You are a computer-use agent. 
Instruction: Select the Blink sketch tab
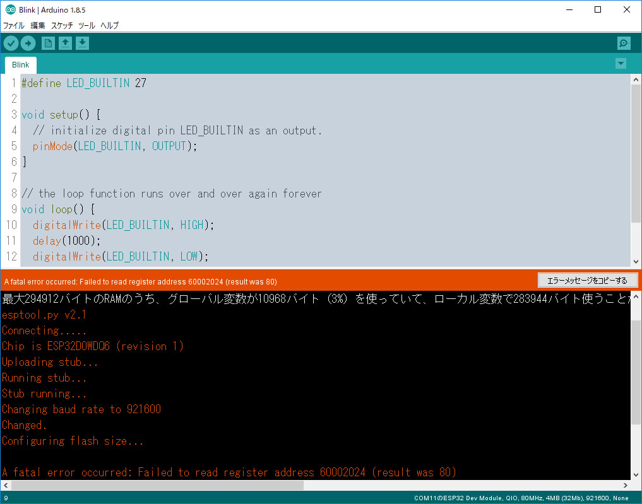(20, 65)
